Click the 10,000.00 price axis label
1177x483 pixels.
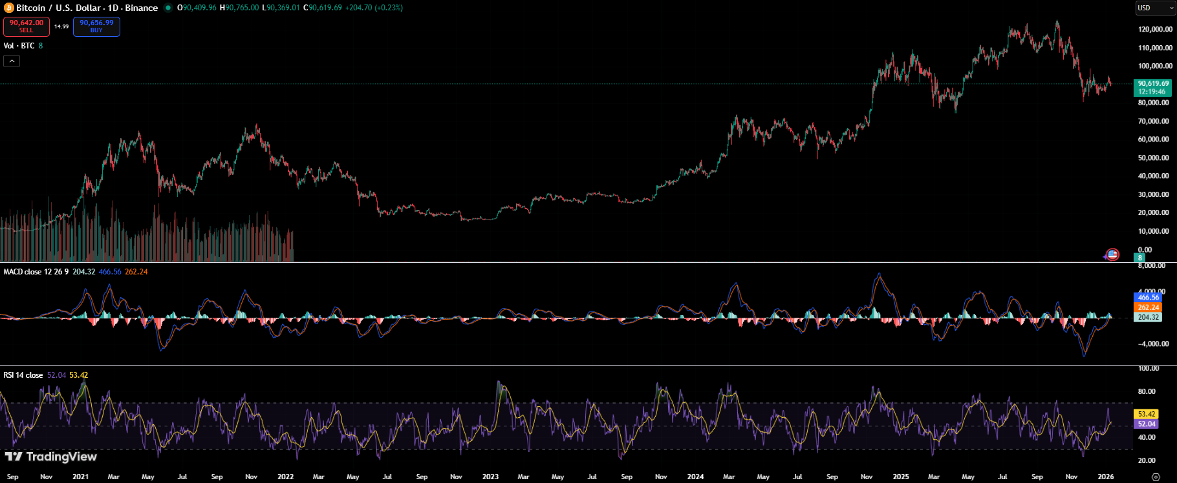[1154, 231]
